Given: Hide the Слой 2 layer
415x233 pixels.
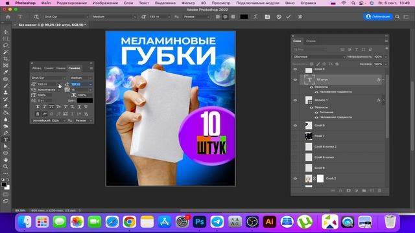Looking at the screenshot, I should (x=295, y=179).
